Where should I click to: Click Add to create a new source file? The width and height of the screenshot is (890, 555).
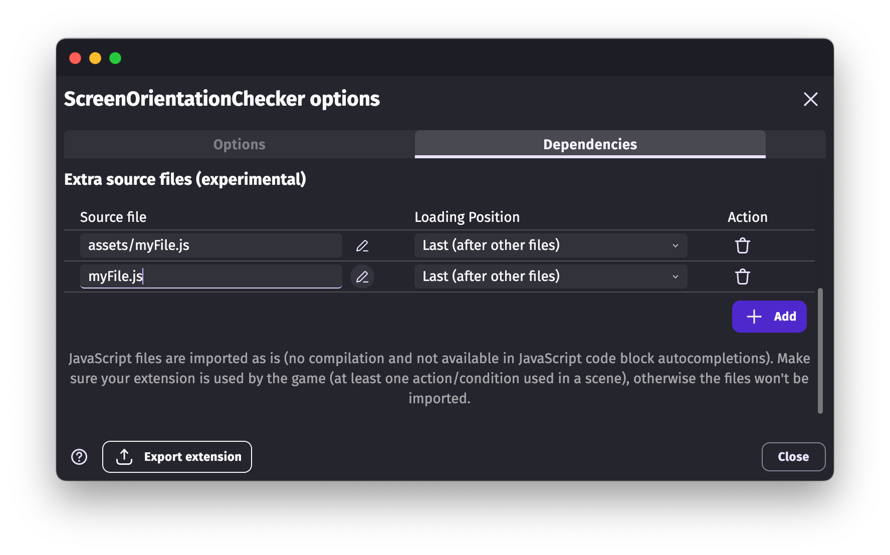[769, 316]
